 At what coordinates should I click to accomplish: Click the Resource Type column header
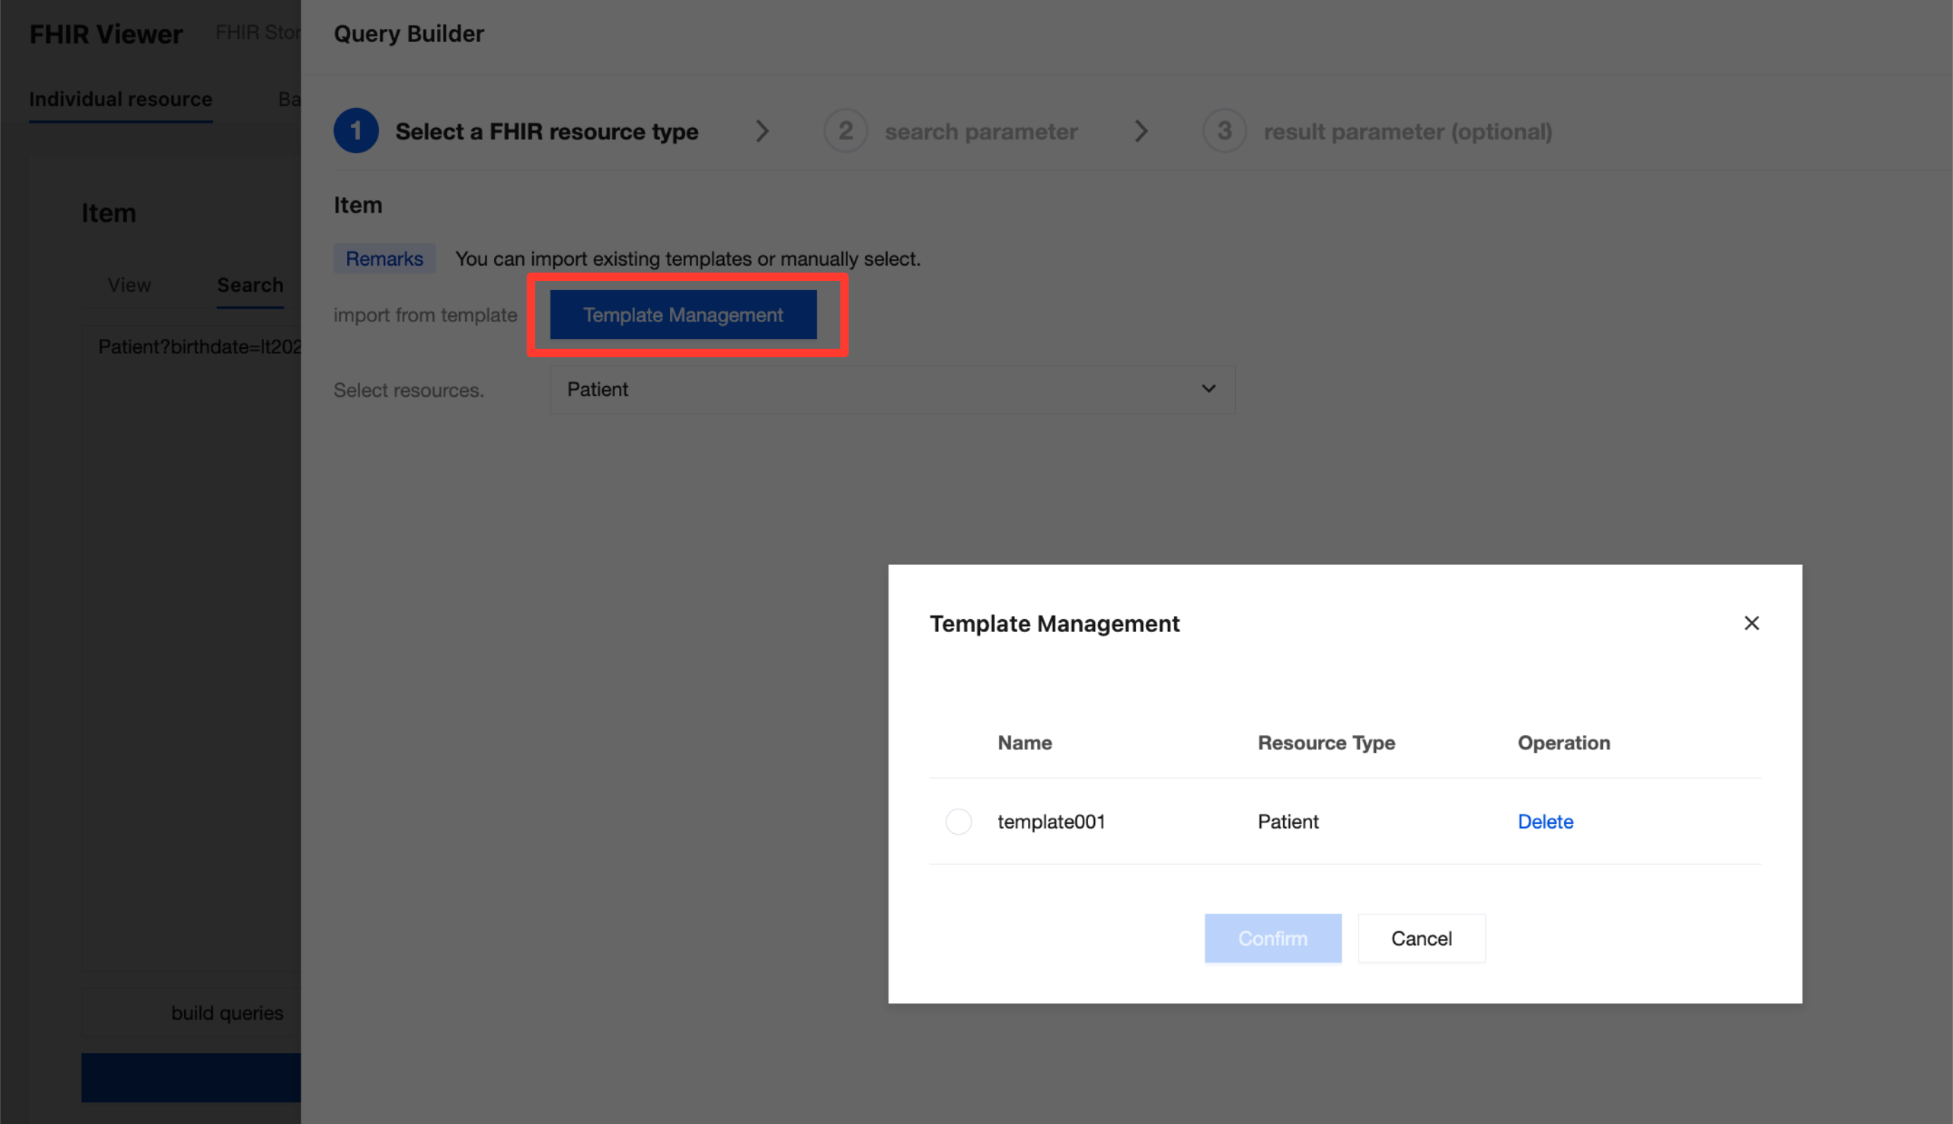(x=1326, y=742)
